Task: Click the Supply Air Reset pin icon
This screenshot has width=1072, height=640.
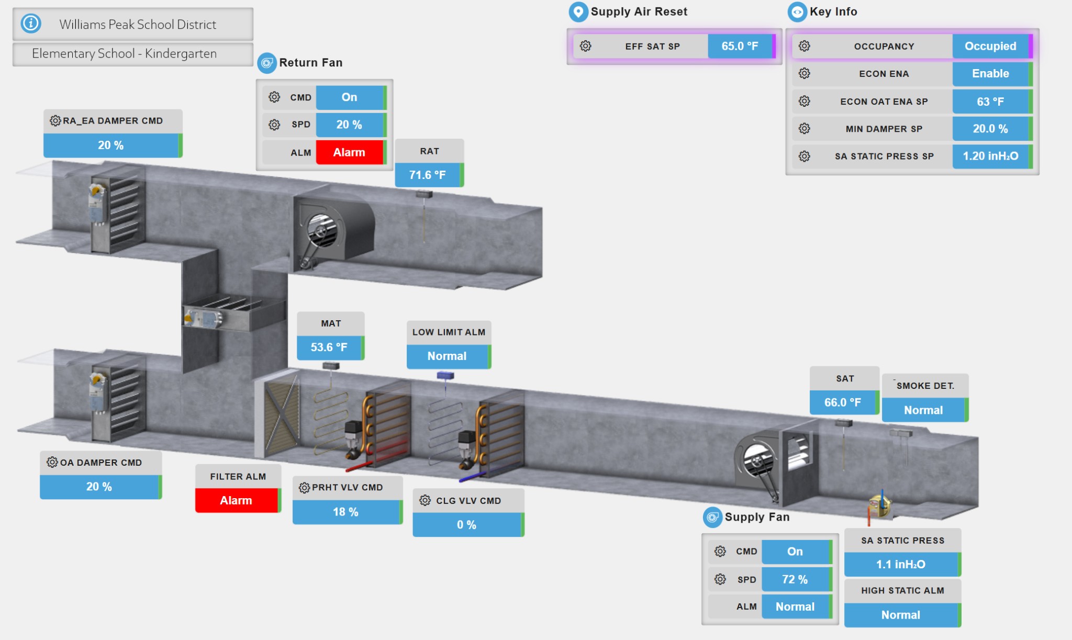Action: click(x=578, y=12)
